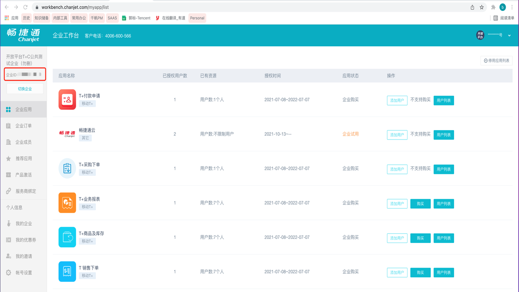The height and width of the screenshot is (292, 519).
Task: Click 用户列表 for T+业务报表
Action: tap(444, 204)
